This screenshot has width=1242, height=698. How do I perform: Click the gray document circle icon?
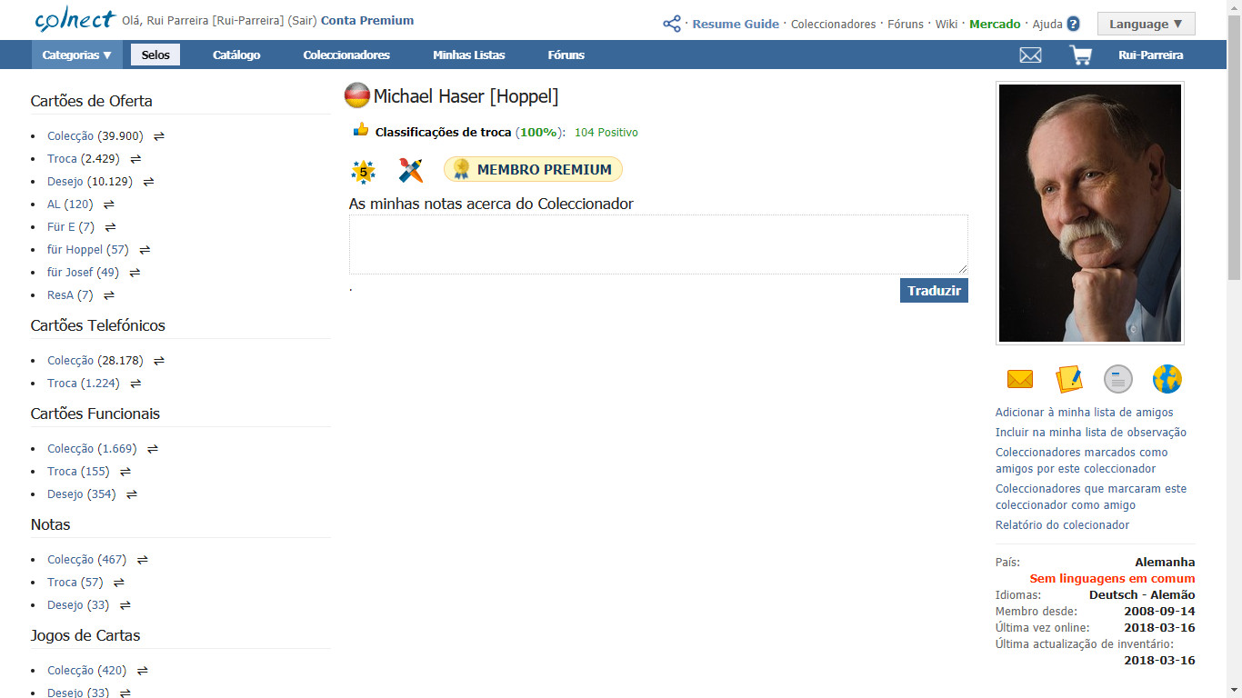click(x=1117, y=379)
